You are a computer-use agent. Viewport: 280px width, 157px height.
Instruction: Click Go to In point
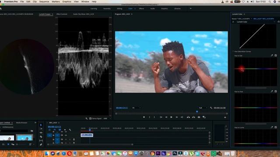click(161, 117)
